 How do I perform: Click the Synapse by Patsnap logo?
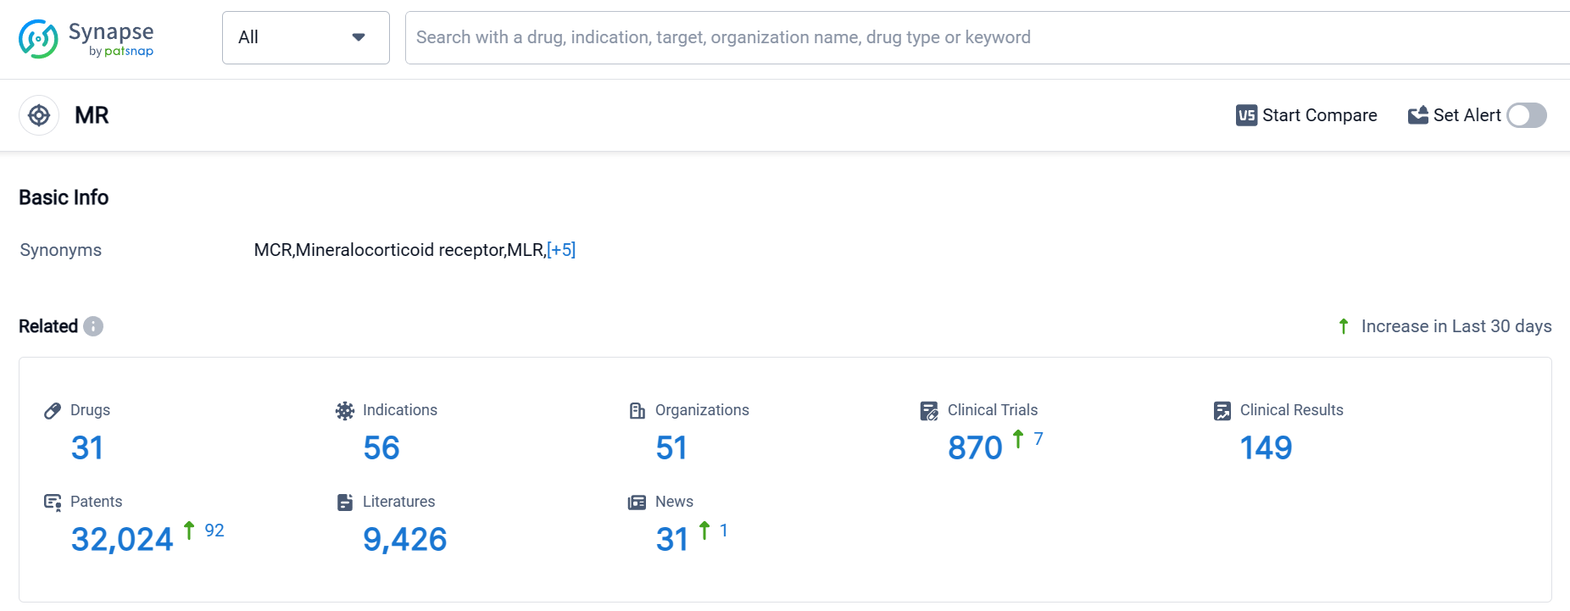tap(86, 39)
